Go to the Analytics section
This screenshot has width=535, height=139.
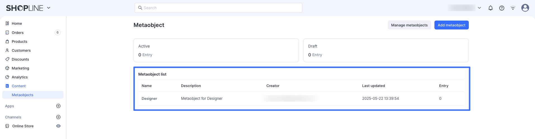tap(20, 77)
